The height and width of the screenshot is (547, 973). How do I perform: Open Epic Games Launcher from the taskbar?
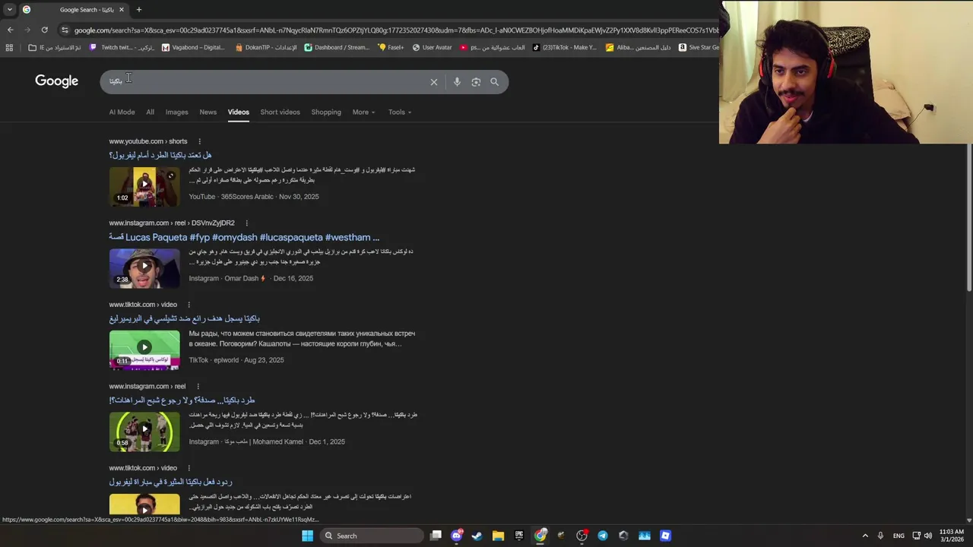coord(519,536)
